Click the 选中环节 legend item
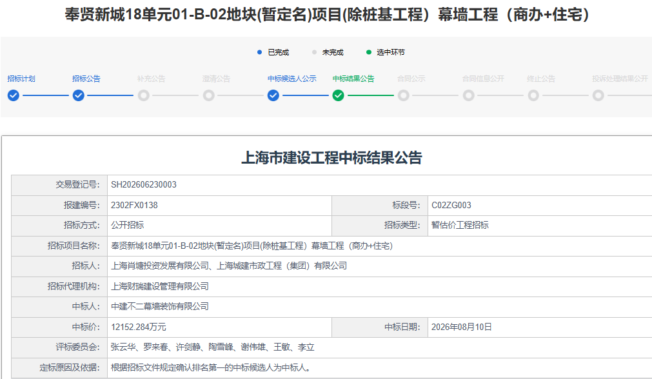The image size is (652, 379). [386, 52]
